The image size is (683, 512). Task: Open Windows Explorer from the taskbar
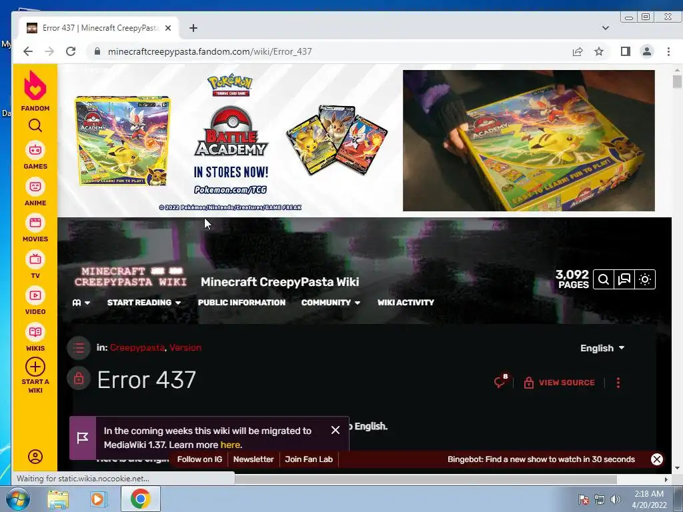tap(58, 499)
